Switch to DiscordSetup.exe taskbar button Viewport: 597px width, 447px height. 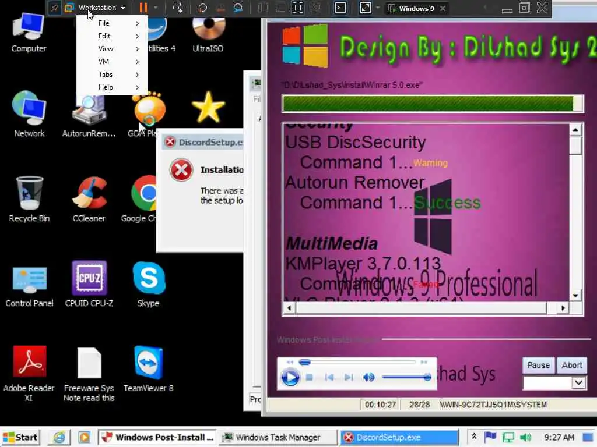click(x=399, y=438)
